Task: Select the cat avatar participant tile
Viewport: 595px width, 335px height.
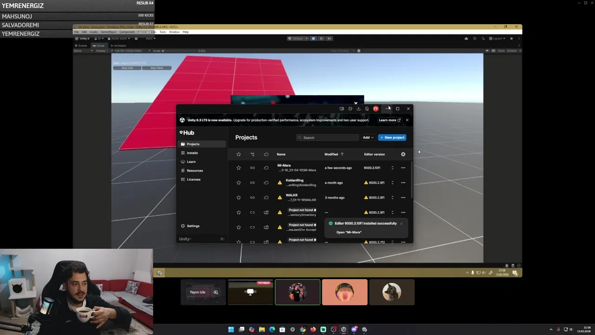Action: 392,292
